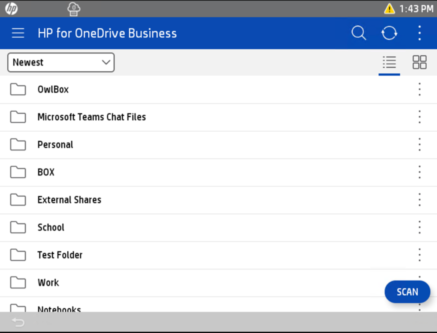
Task: Open more options for Microsoft Teams Chat Files
Action: click(x=420, y=117)
